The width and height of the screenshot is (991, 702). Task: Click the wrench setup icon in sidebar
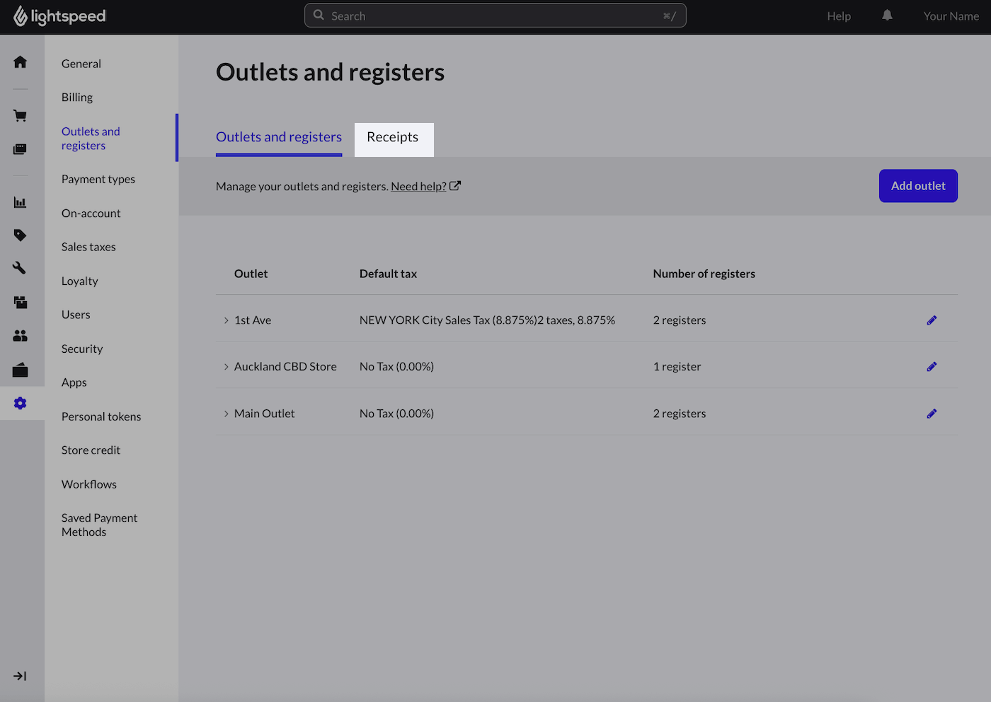point(21,268)
